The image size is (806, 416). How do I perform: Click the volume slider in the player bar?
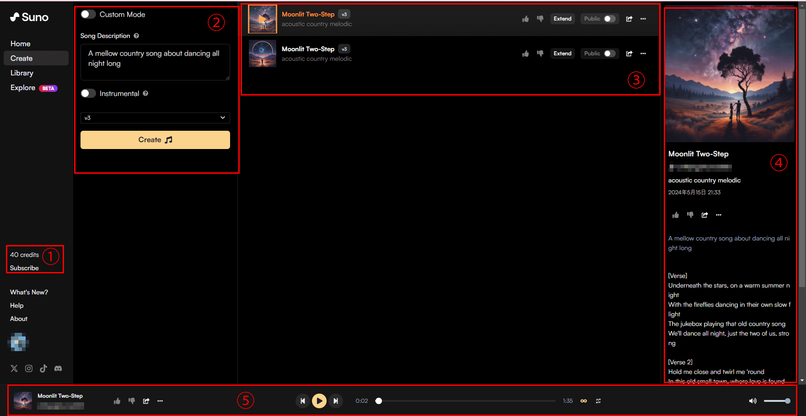point(776,401)
